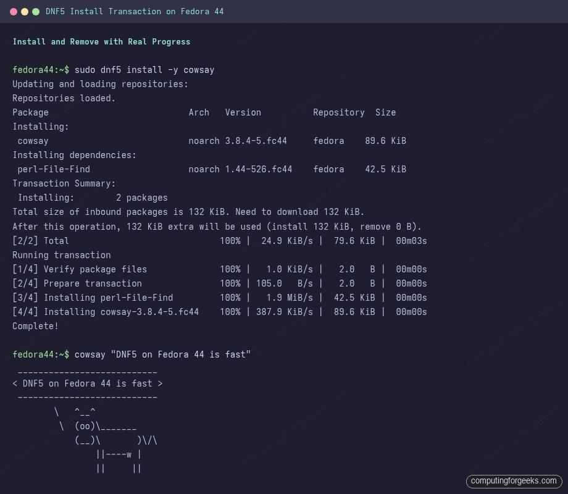Click the '00m03s' elapsed time

(411, 241)
